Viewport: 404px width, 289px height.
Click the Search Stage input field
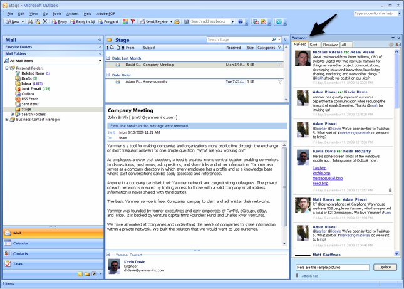coord(239,39)
